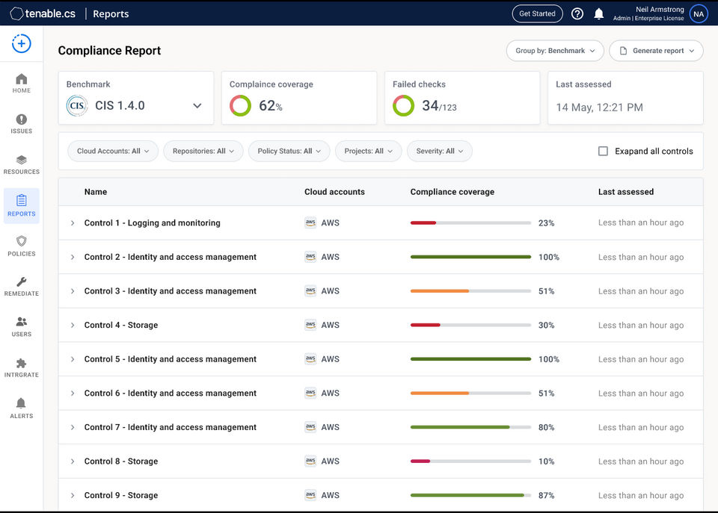Image resolution: width=718 pixels, height=513 pixels.
Task: Open the help question mark icon
Action: (x=577, y=13)
